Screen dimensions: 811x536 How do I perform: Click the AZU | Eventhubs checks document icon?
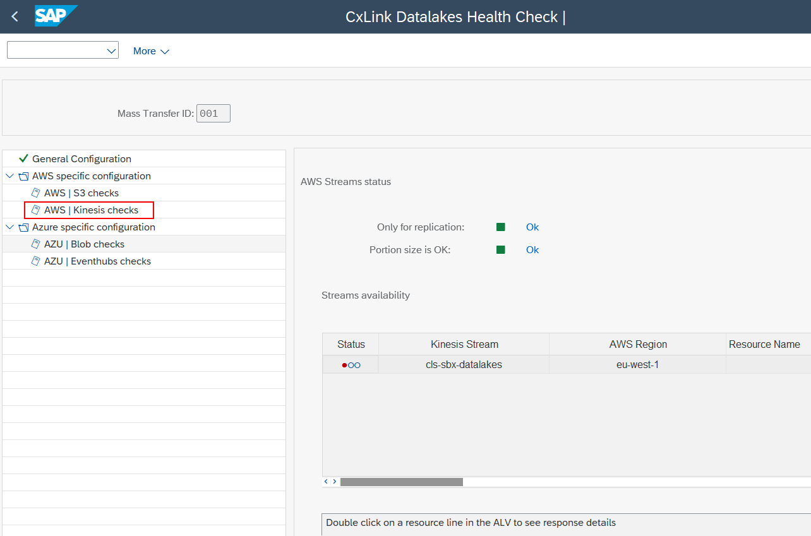click(36, 261)
